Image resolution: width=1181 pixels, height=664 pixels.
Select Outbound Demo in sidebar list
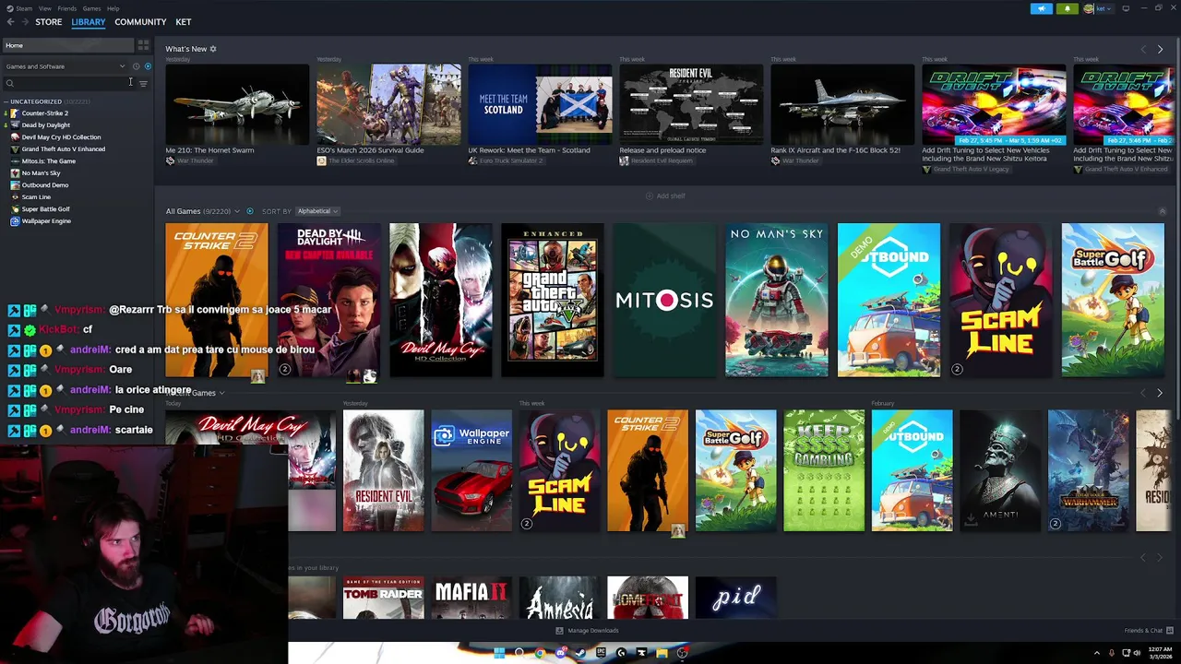tap(45, 185)
